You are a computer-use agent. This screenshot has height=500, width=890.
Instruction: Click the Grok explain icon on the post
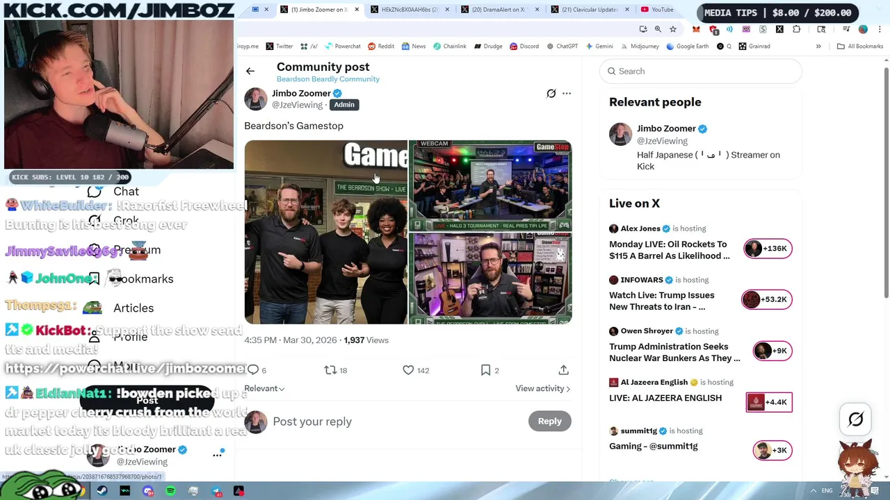551,93
